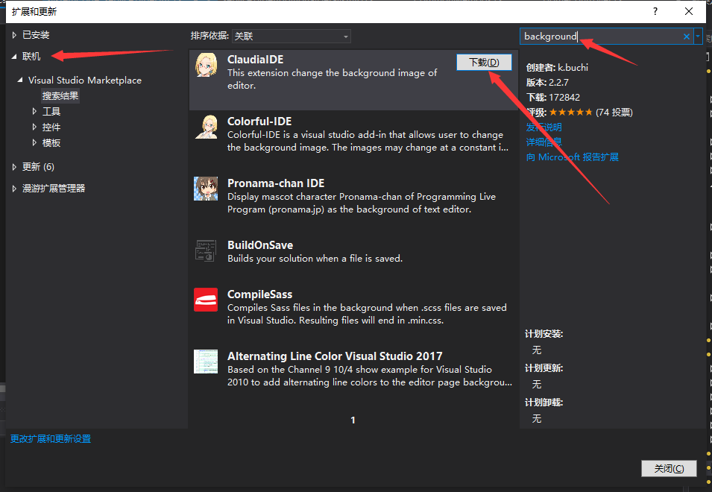Select Alternating Line Color Visual Studio 2017
The width and height of the screenshot is (712, 492).
335,356
